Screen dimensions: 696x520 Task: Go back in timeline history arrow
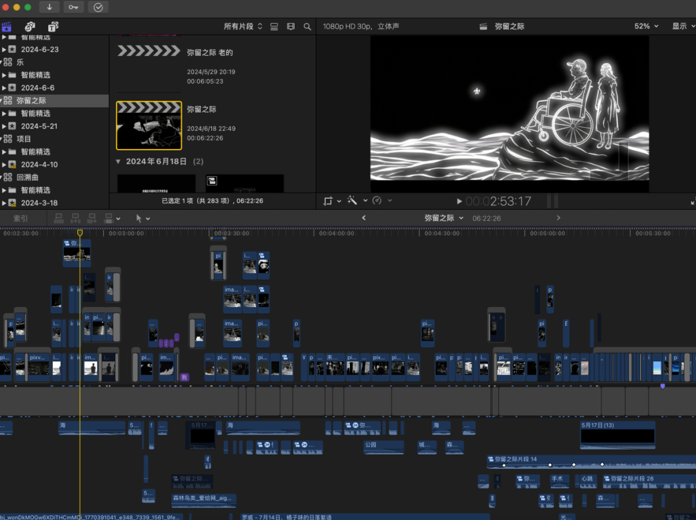point(364,218)
